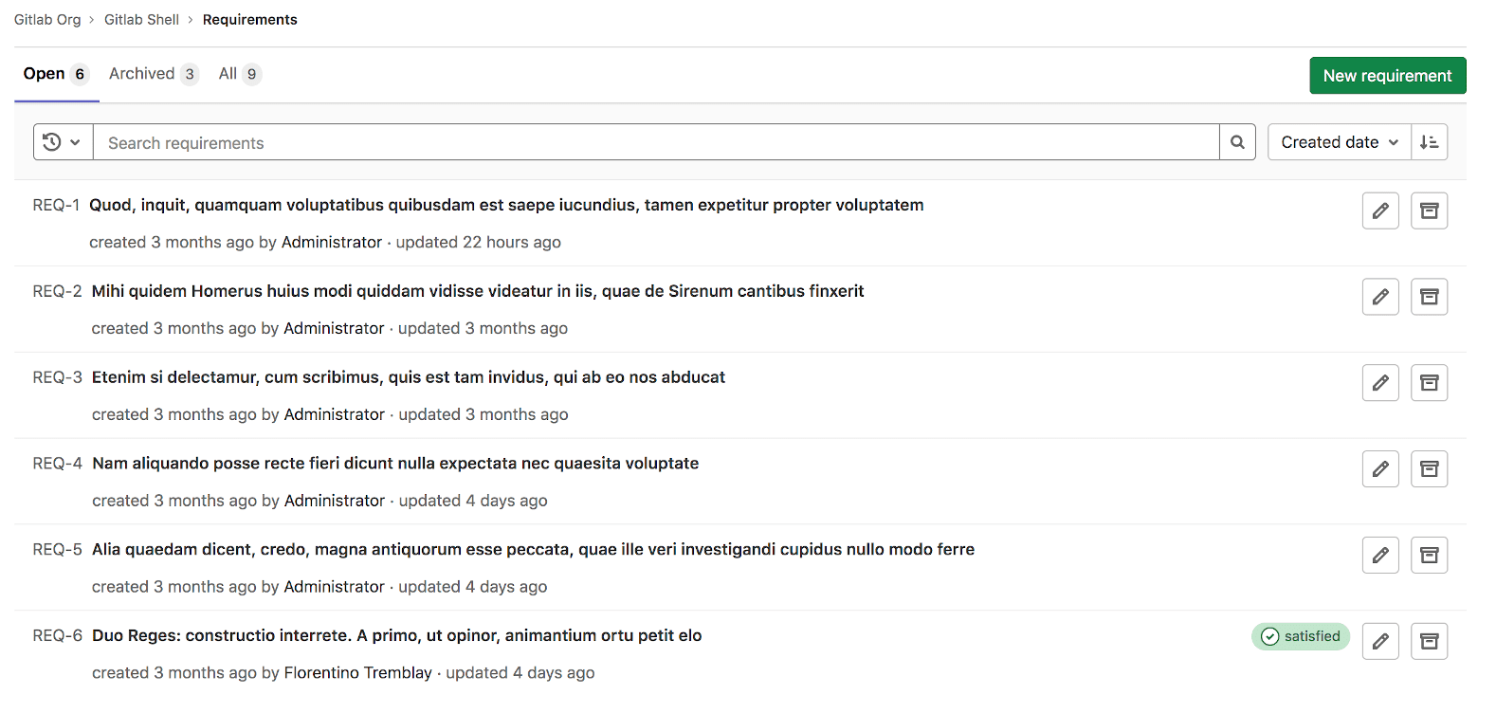
Task: Open the Created date sort dropdown
Action: click(1338, 142)
